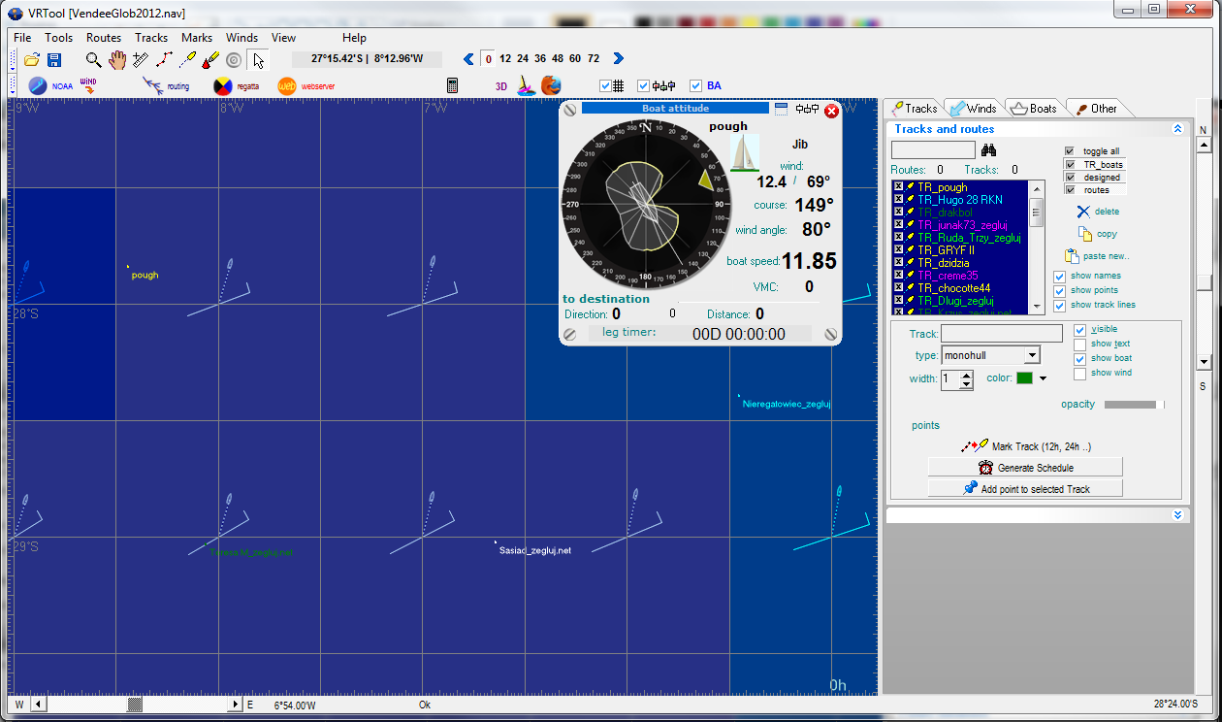Collapse the Tracks and routes panel
This screenshot has width=1222, height=722.
point(1177,129)
